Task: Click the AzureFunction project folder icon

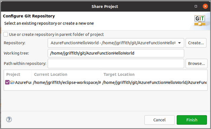Action: tap(12, 82)
